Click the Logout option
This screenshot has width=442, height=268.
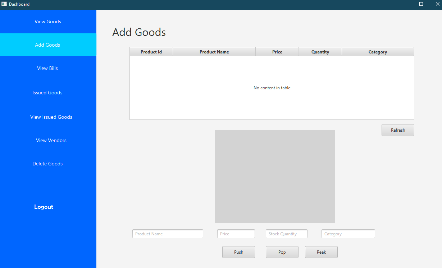click(x=44, y=207)
